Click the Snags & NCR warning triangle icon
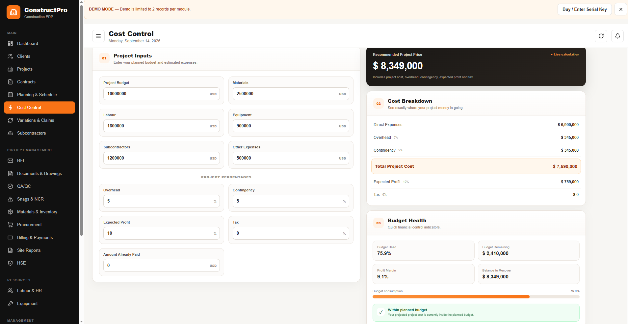The width and height of the screenshot is (628, 324). tap(11, 199)
